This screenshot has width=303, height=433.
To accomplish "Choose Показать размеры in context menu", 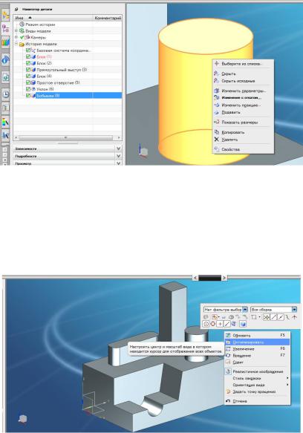I will [244, 122].
